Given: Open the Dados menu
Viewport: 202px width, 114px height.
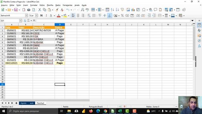Looking at the screenshot, I should [x=58, y=5].
